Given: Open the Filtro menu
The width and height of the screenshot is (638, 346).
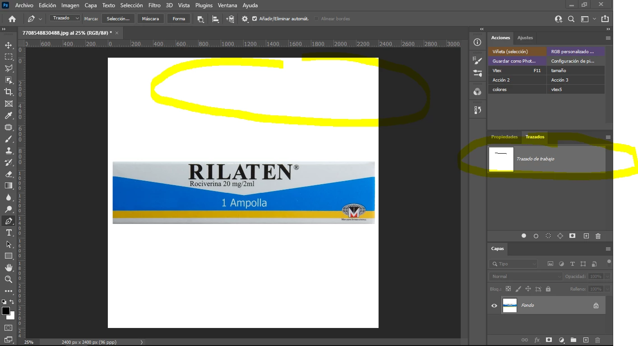Looking at the screenshot, I should (154, 5).
